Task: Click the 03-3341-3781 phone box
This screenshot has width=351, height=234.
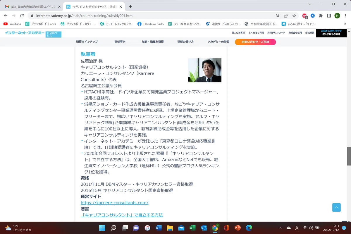Action: (x=331, y=33)
